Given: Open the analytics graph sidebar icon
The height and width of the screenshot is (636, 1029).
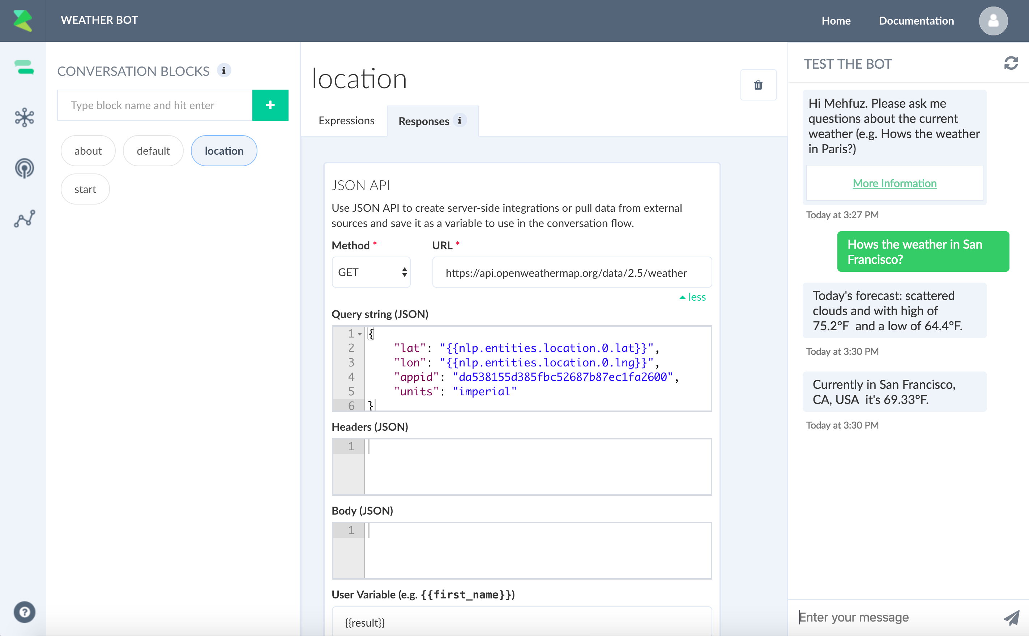Looking at the screenshot, I should [24, 219].
